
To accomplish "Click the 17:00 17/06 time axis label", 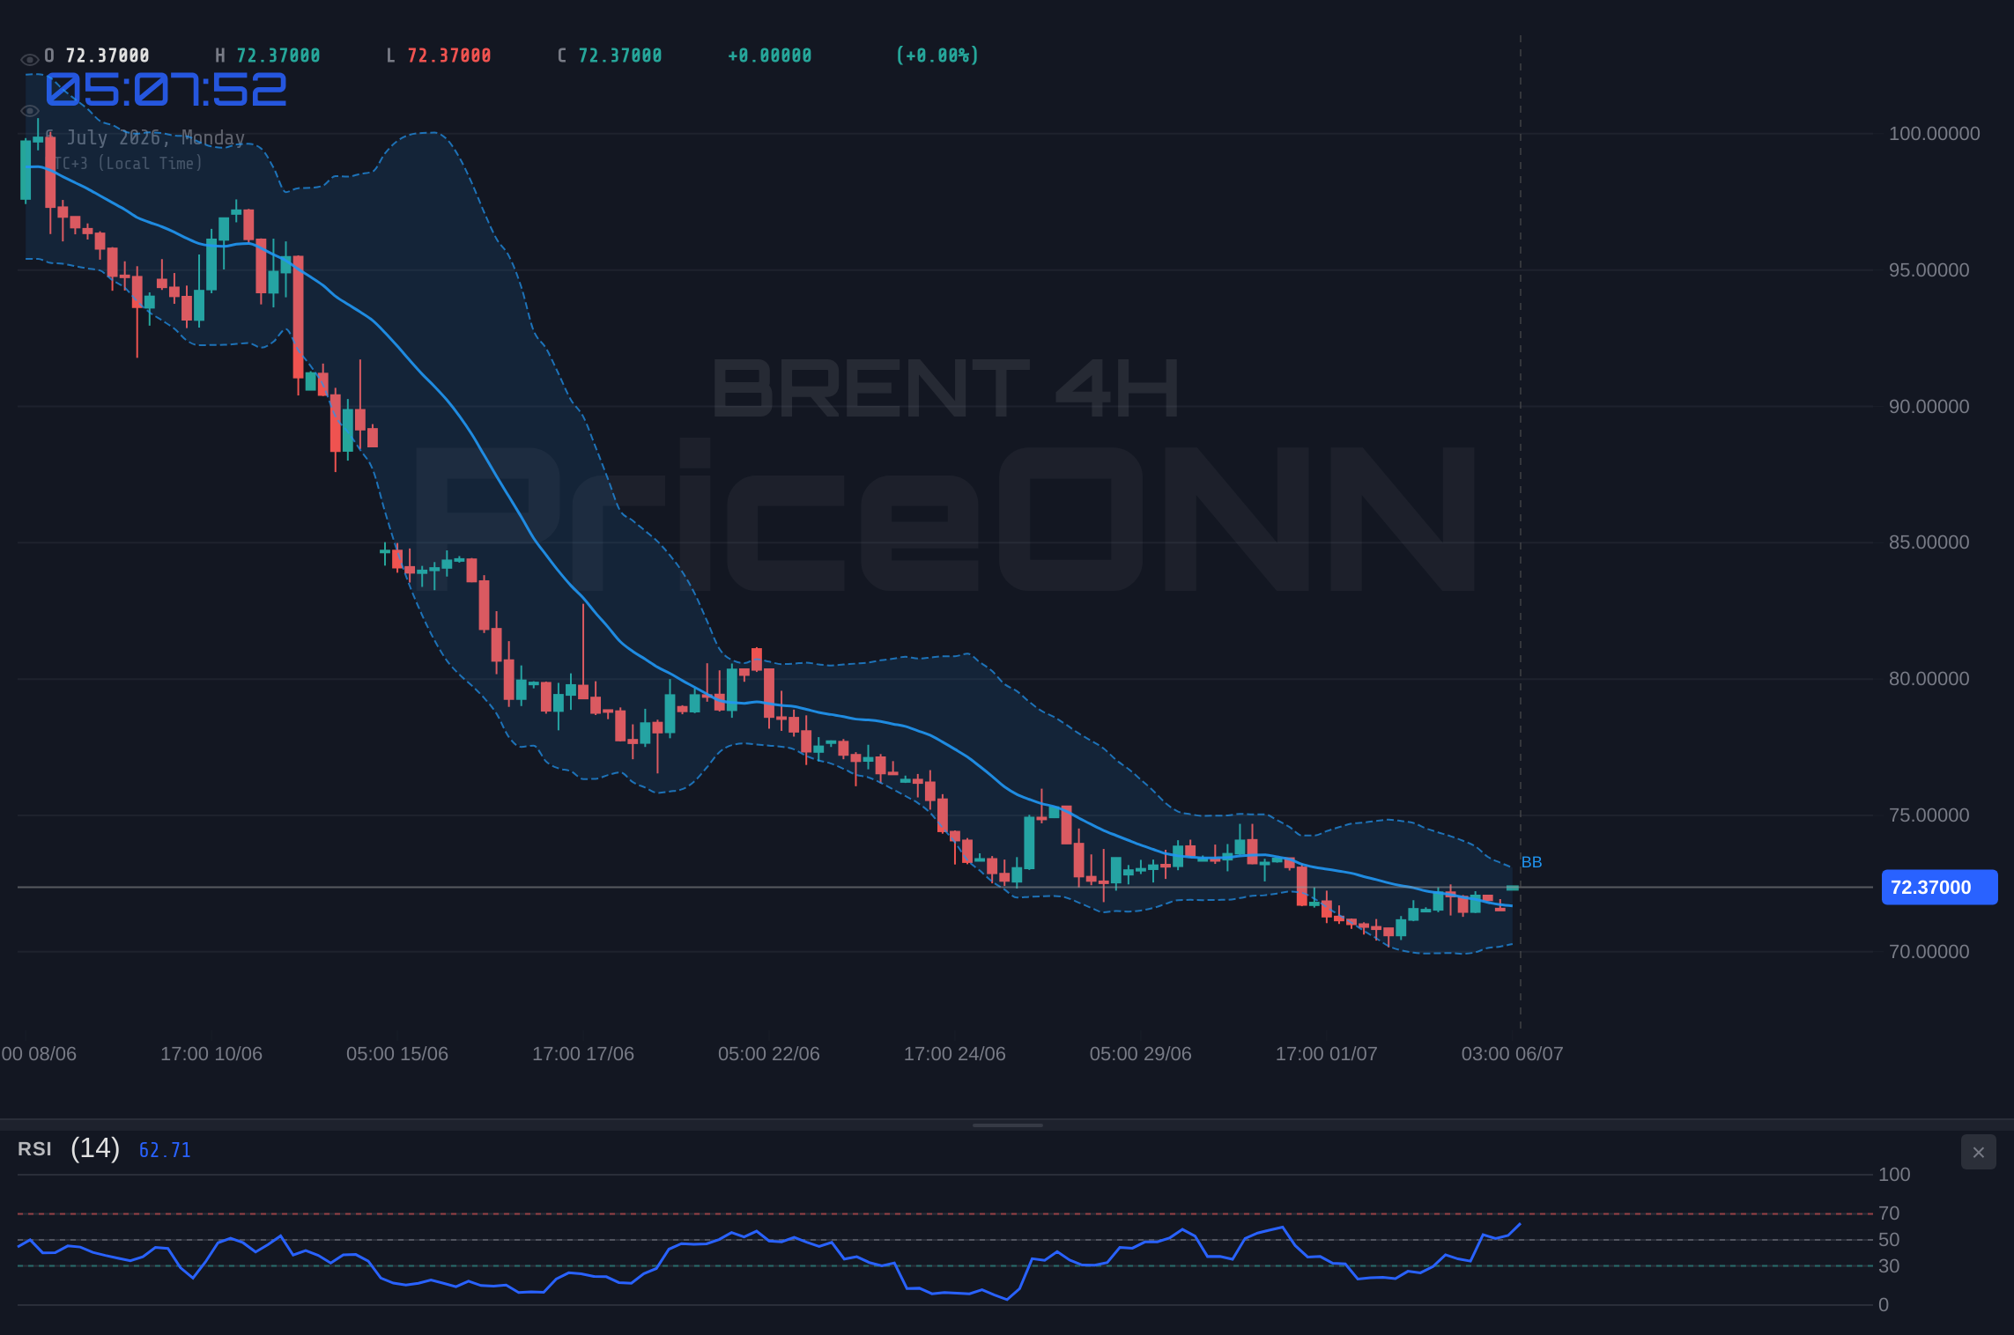I will [x=583, y=1054].
